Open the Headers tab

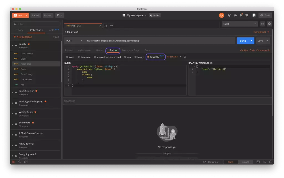100,50
